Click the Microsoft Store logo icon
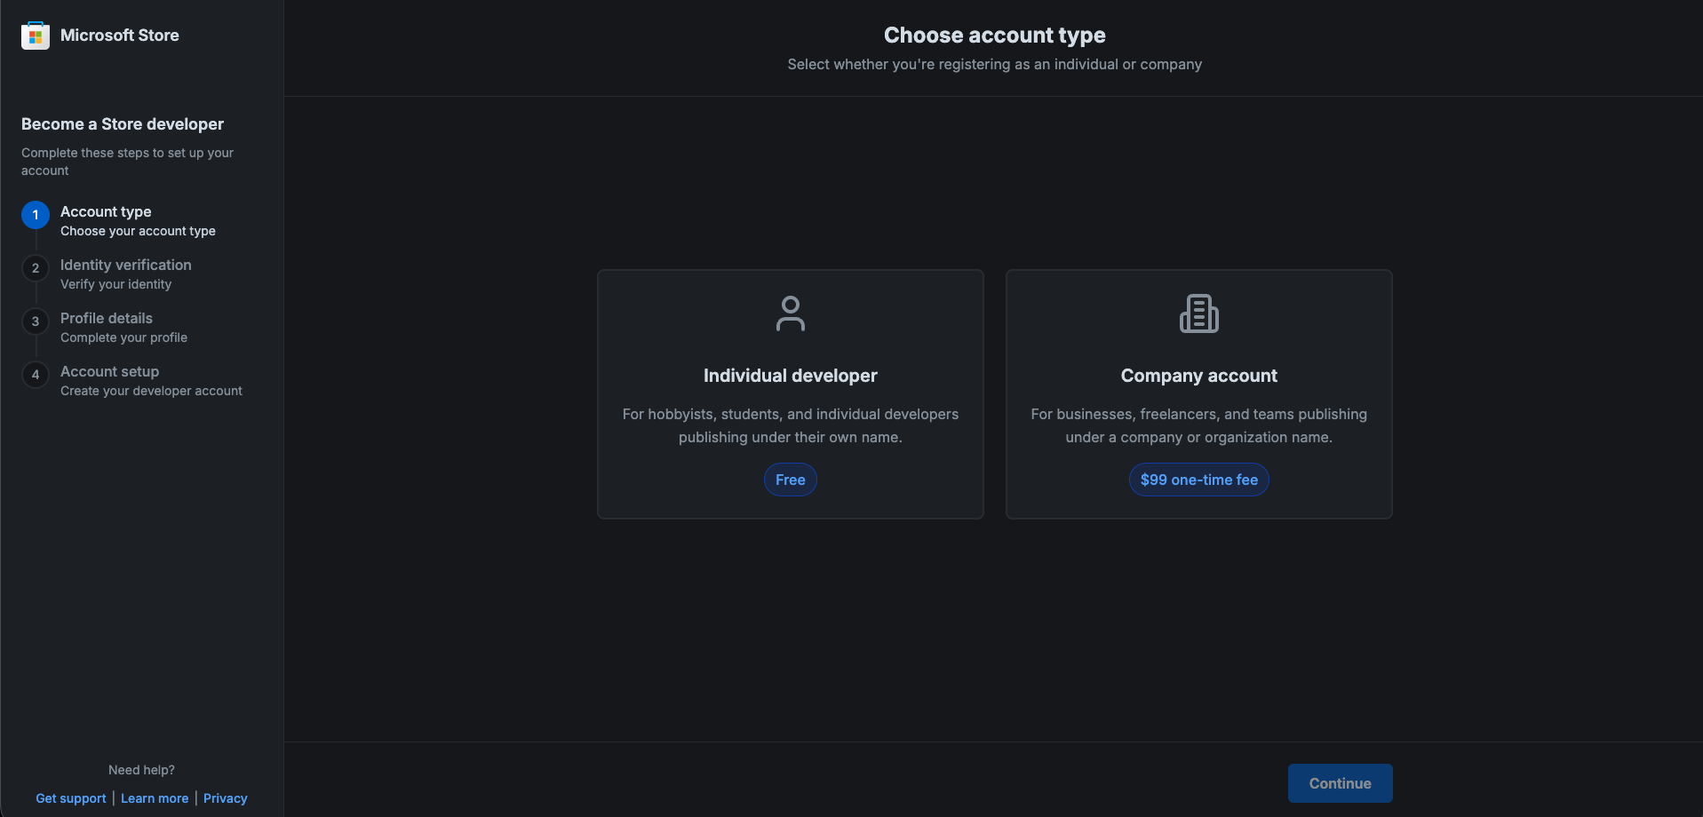Screen dimensions: 1703x817 pos(36,36)
